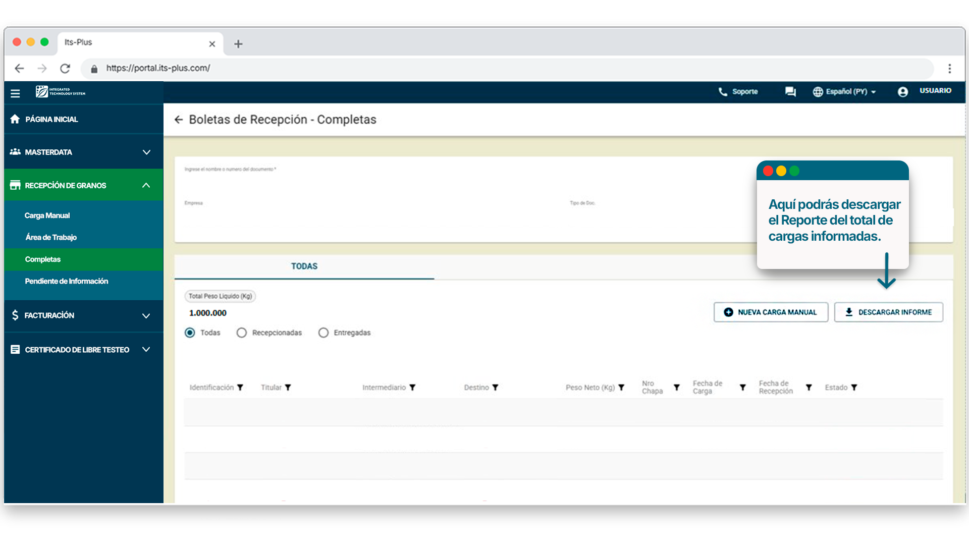Click the Nueva Carga Manual button
The image size is (969, 545).
[x=771, y=312]
